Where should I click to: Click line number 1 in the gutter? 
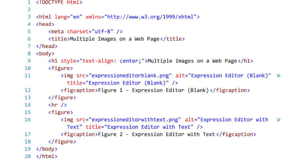click(x=29, y=2)
